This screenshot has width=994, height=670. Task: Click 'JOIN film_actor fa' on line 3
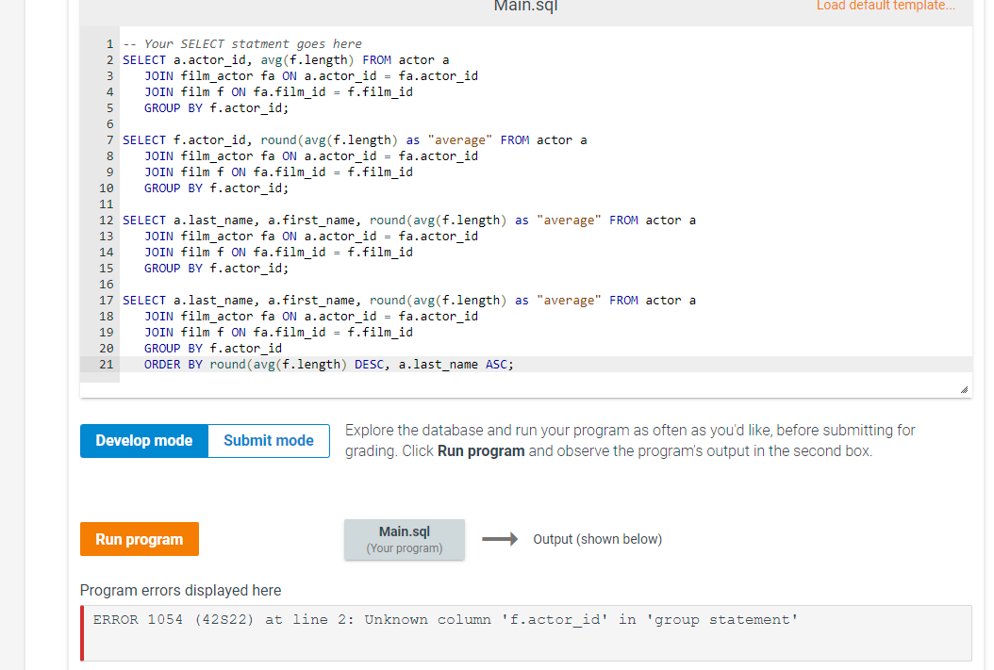click(209, 76)
